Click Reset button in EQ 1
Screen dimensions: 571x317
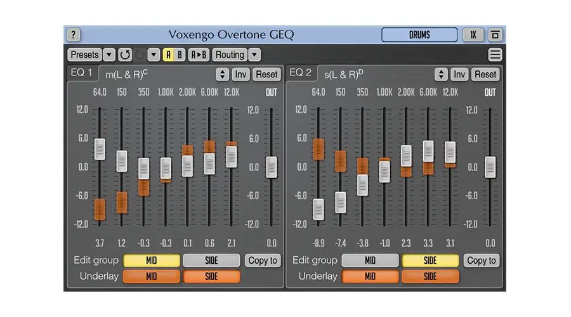266,74
